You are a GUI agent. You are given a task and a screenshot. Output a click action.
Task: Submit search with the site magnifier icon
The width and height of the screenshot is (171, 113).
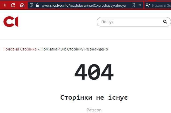(x=165, y=22)
